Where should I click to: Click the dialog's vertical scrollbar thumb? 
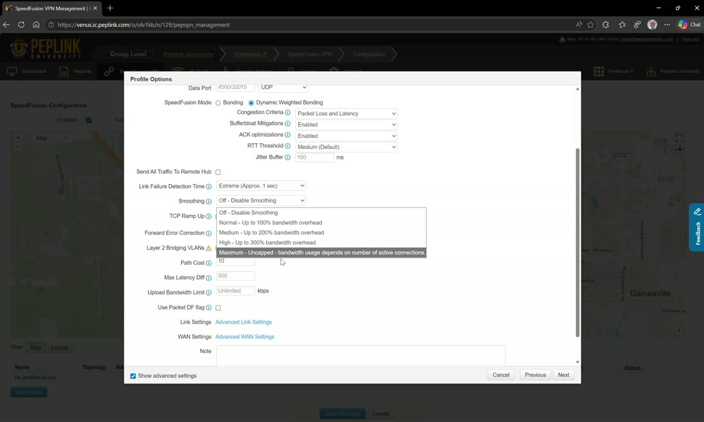pyautogui.click(x=577, y=242)
